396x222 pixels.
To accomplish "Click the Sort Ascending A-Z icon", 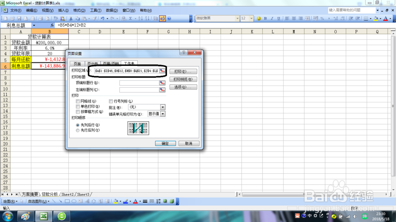I will click(x=141, y=19).
